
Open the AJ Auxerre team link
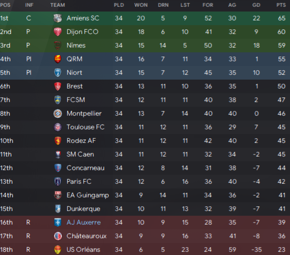pyautogui.click(x=83, y=223)
